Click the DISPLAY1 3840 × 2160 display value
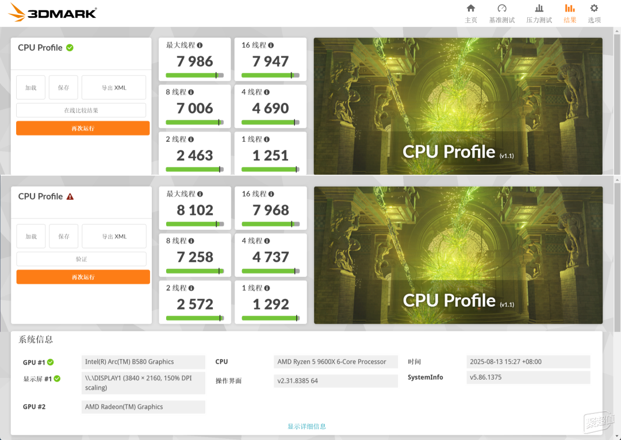 pyautogui.click(x=143, y=383)
